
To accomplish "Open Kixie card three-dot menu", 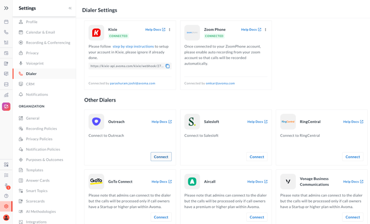I will pyautogui.click(x=170, y=29).
